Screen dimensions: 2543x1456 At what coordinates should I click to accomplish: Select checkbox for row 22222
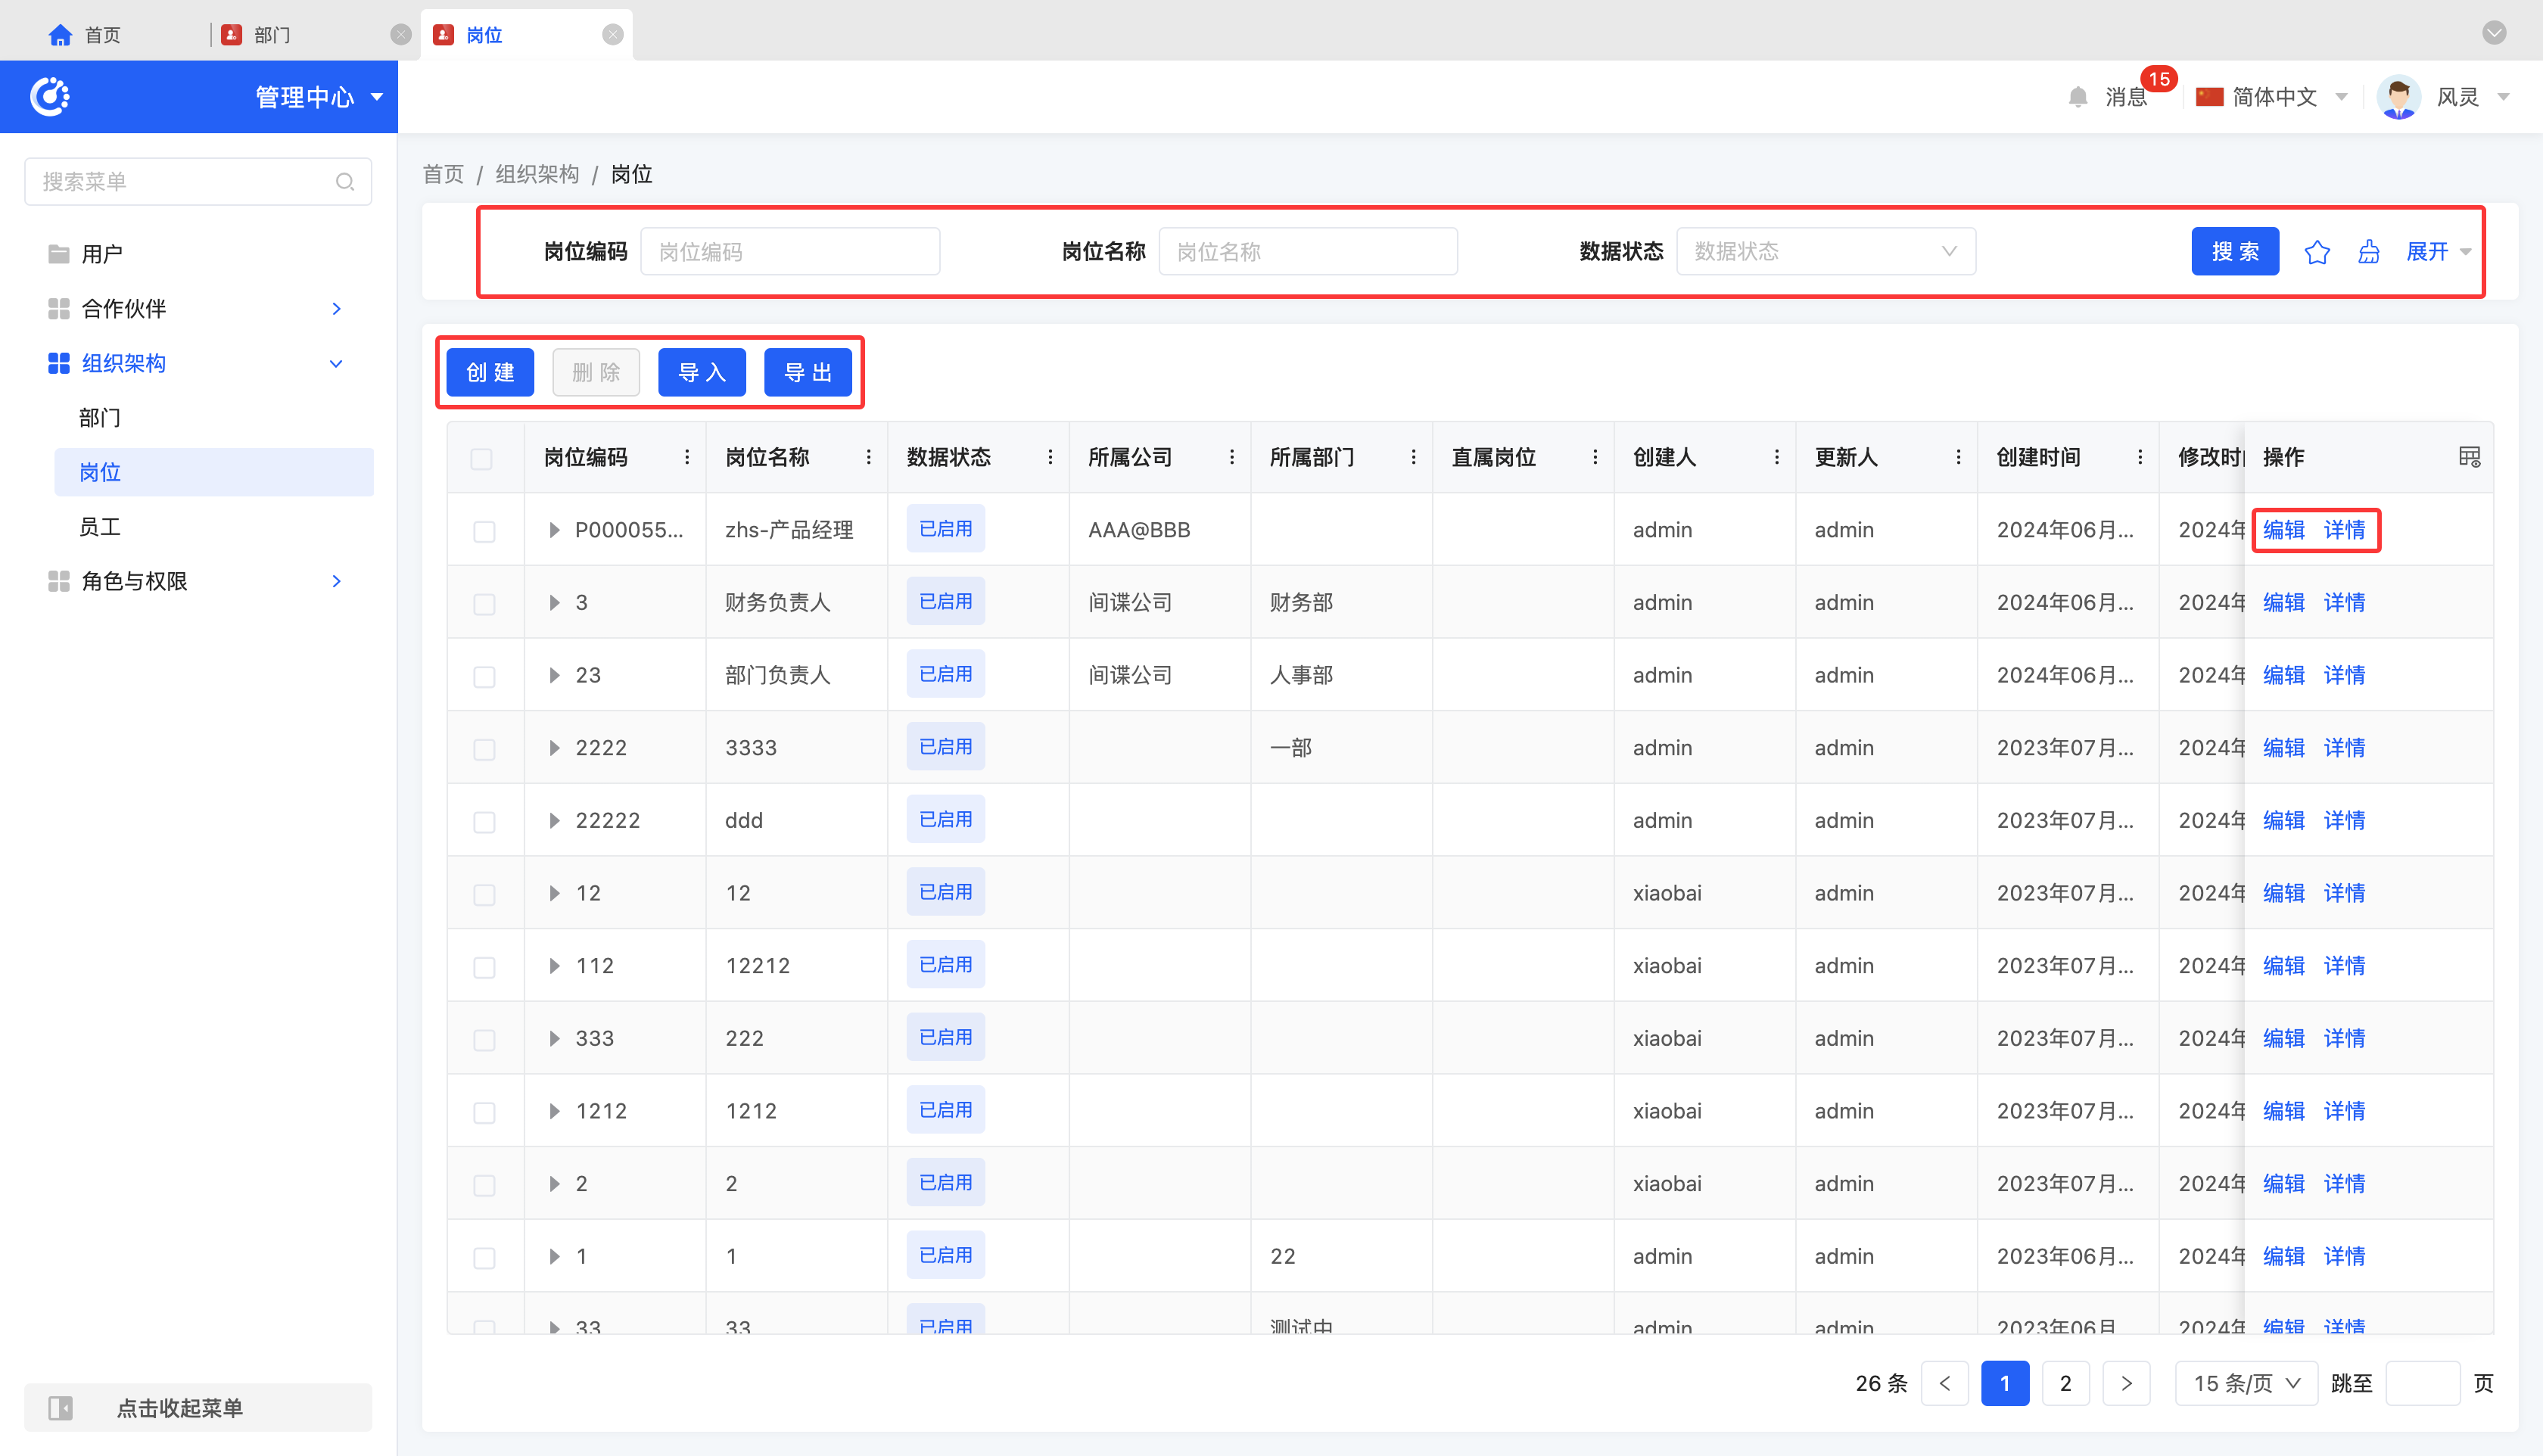coord(484,821)
